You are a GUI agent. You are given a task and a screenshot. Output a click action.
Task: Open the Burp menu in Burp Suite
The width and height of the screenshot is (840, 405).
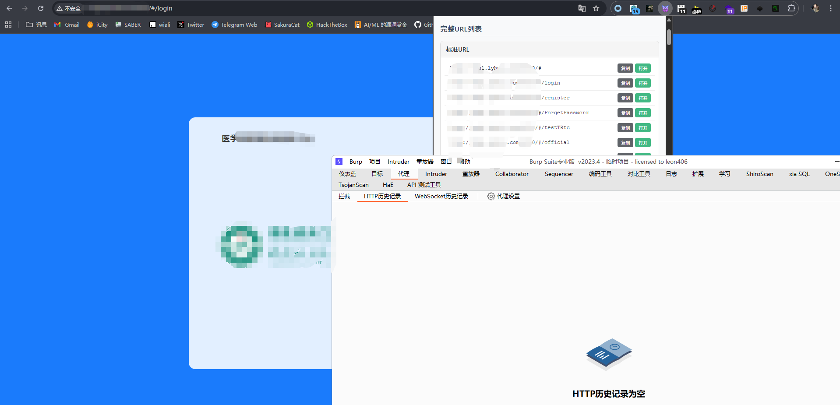356,162
